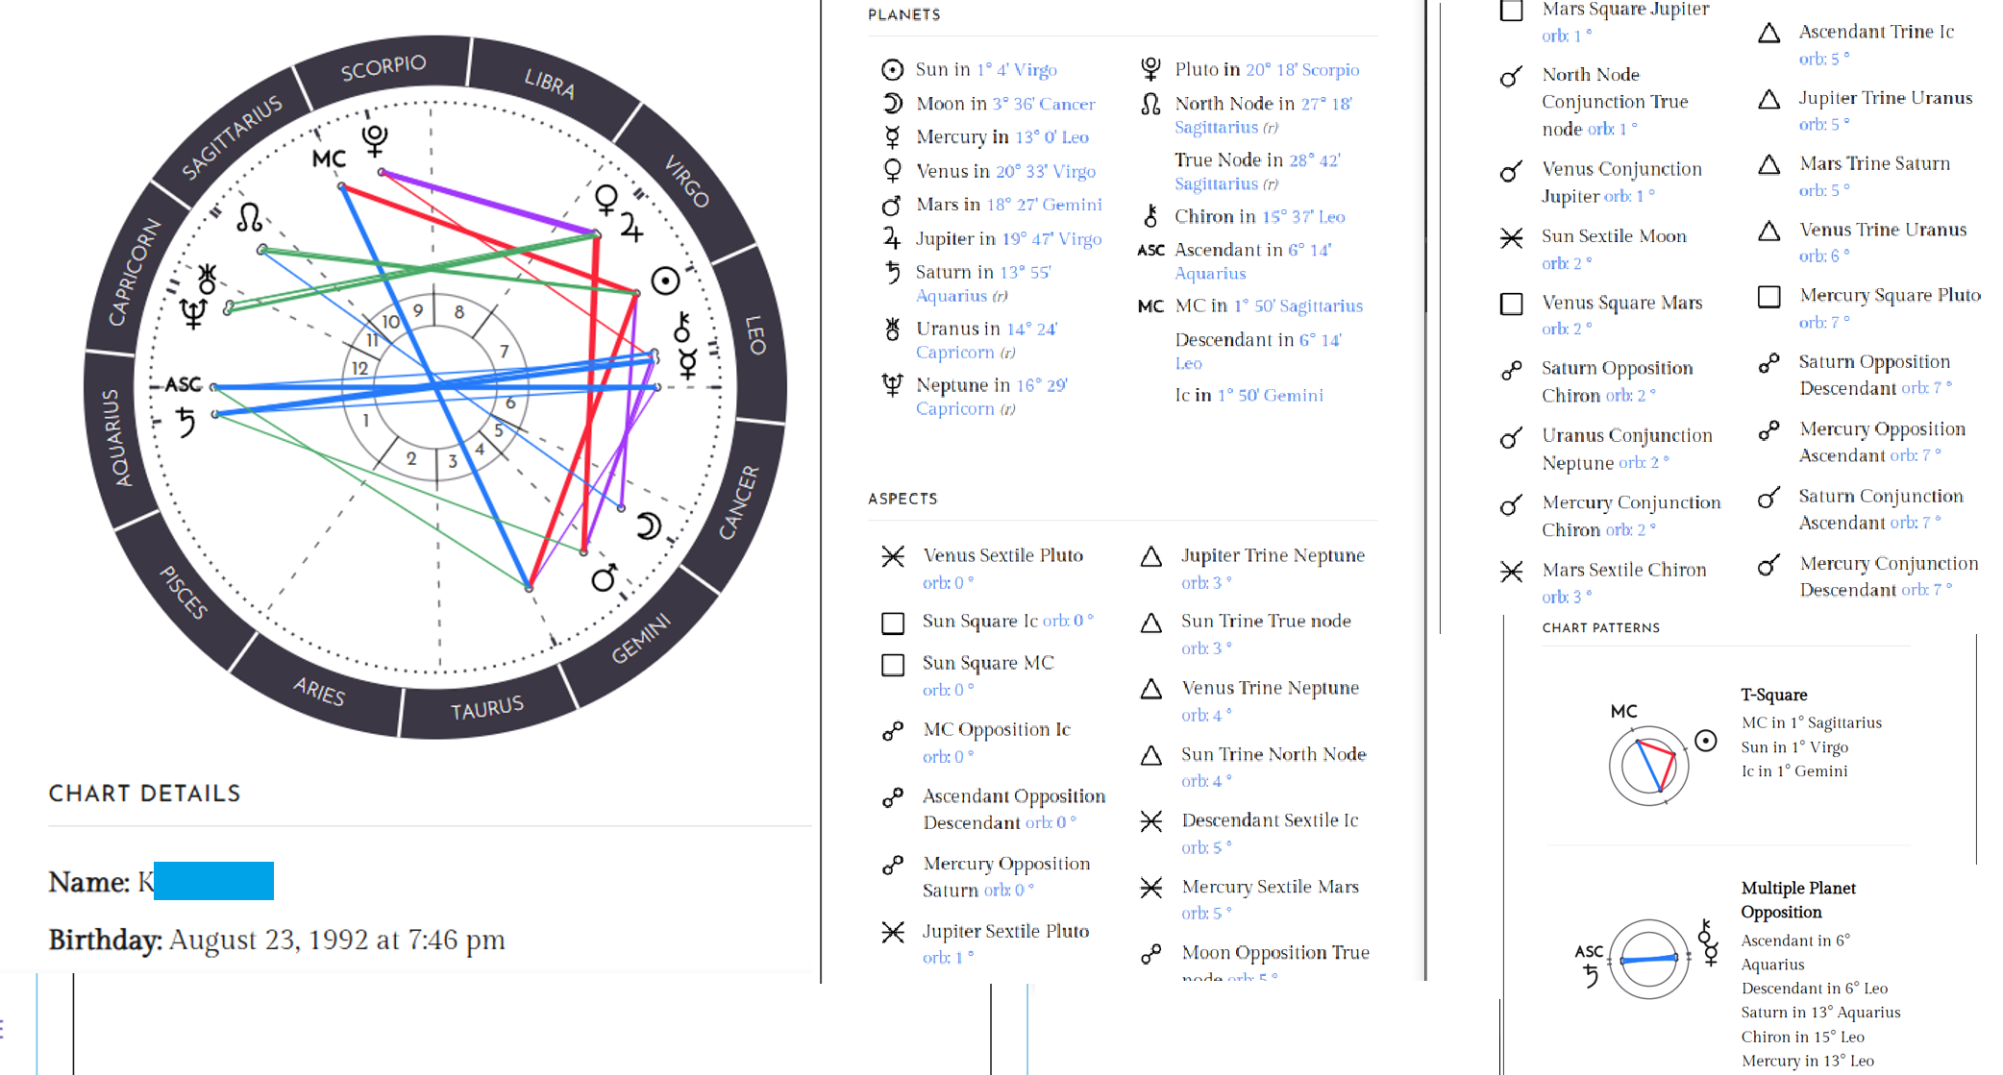
Task: Click the Saturn glyph in planets list
Action: point(892,273)
